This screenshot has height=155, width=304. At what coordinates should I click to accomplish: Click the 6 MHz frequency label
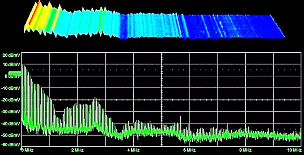189,150
